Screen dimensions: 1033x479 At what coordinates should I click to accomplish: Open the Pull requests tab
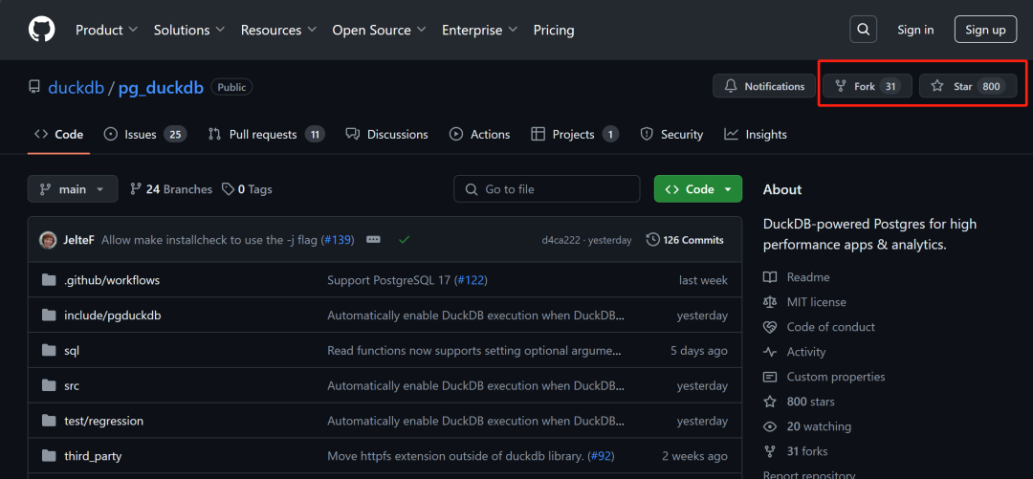tap(266, 134)
